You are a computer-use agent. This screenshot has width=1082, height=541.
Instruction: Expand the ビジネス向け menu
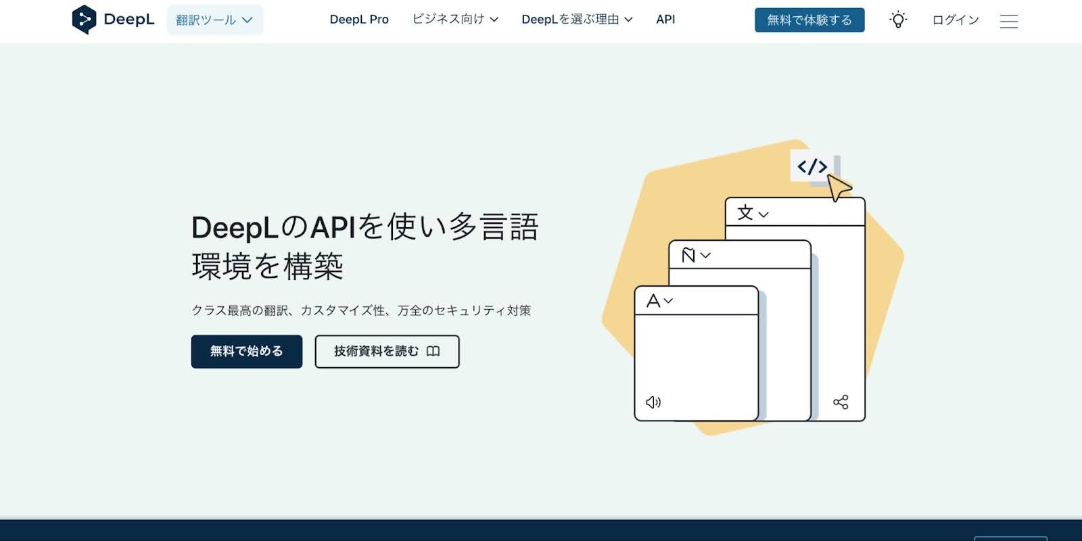455,20
